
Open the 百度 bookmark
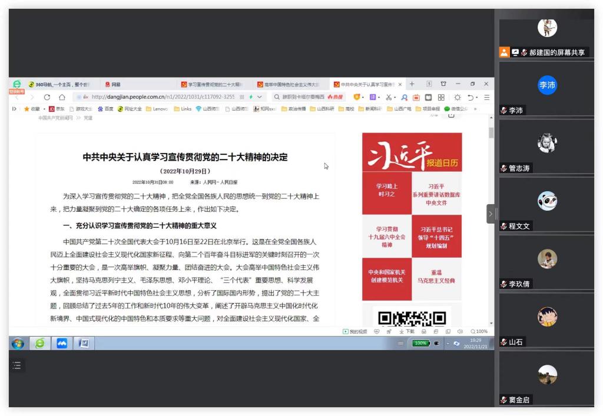[x=106, y=109]
